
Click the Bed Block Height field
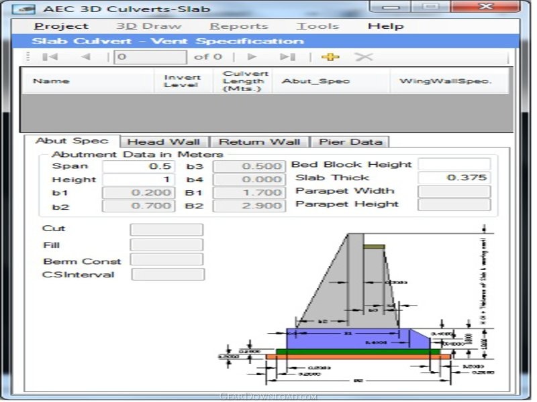pyautogui.click(x=454, y=164)
